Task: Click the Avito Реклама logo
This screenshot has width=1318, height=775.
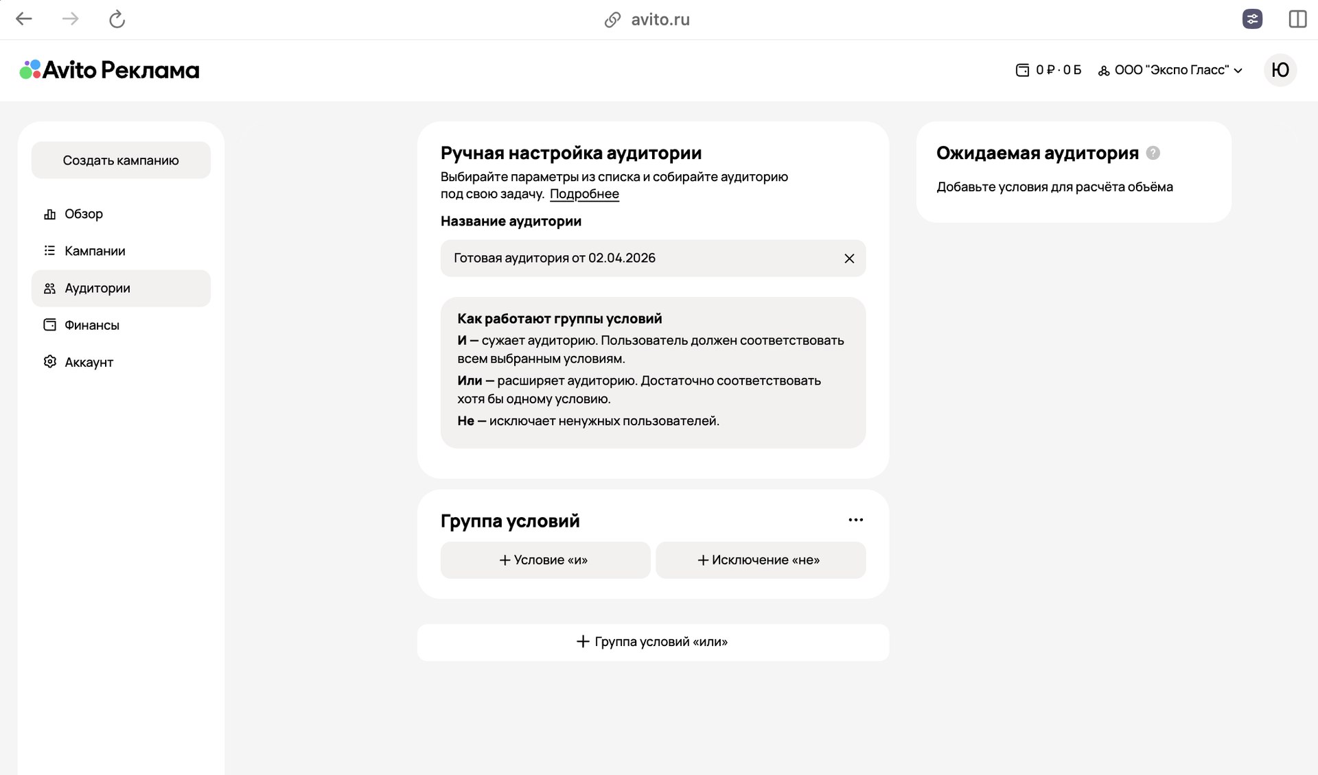Action: click(x=108, y=69)
